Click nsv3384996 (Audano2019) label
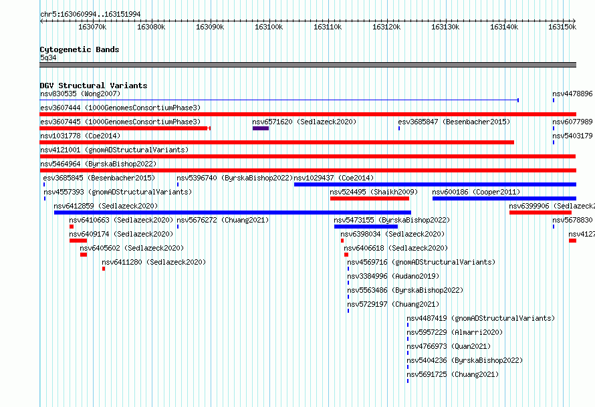This screenshot has height=407, width=595. tap(393, 276)
